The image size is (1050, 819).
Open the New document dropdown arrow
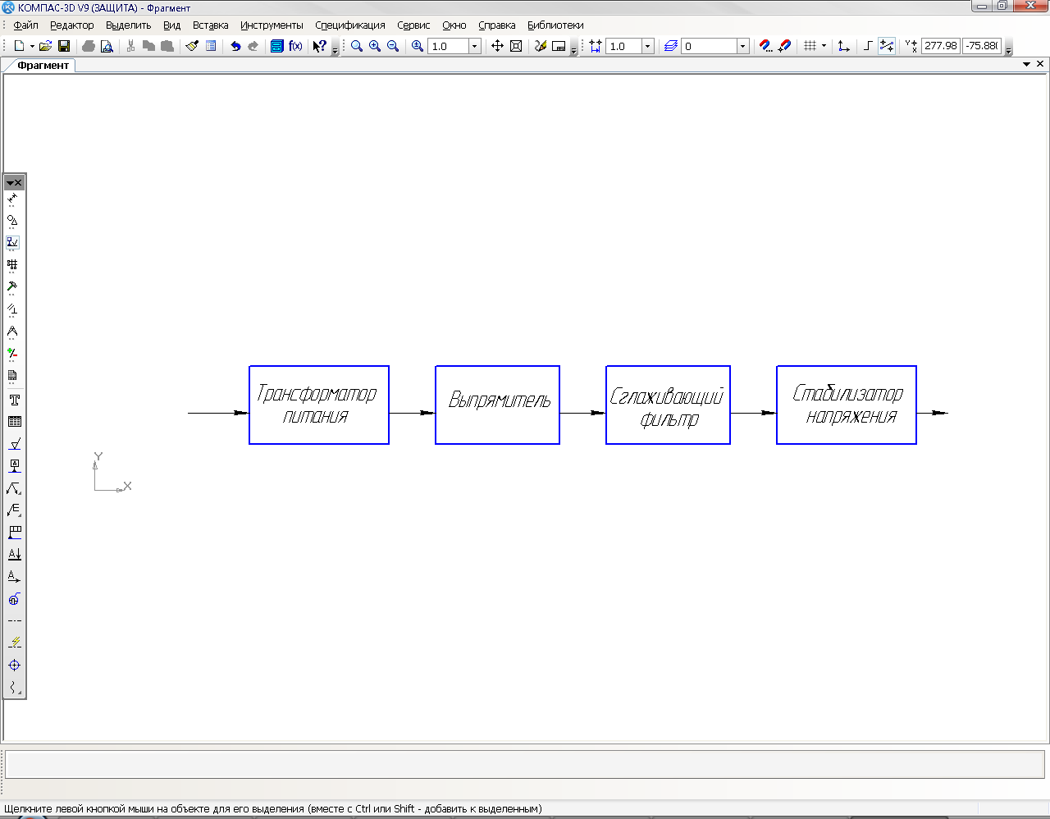(x=32, y=46)
